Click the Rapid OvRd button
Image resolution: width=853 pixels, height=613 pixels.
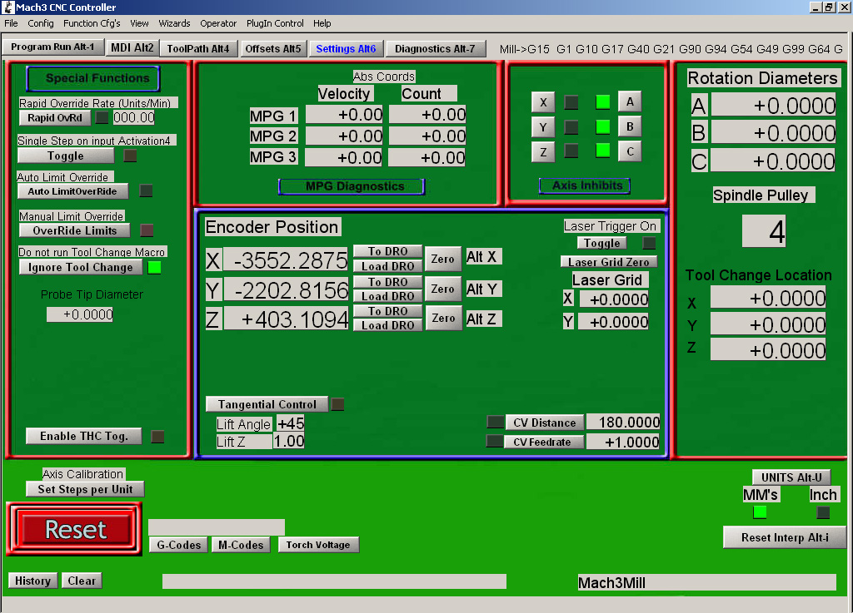click(55, 118)
